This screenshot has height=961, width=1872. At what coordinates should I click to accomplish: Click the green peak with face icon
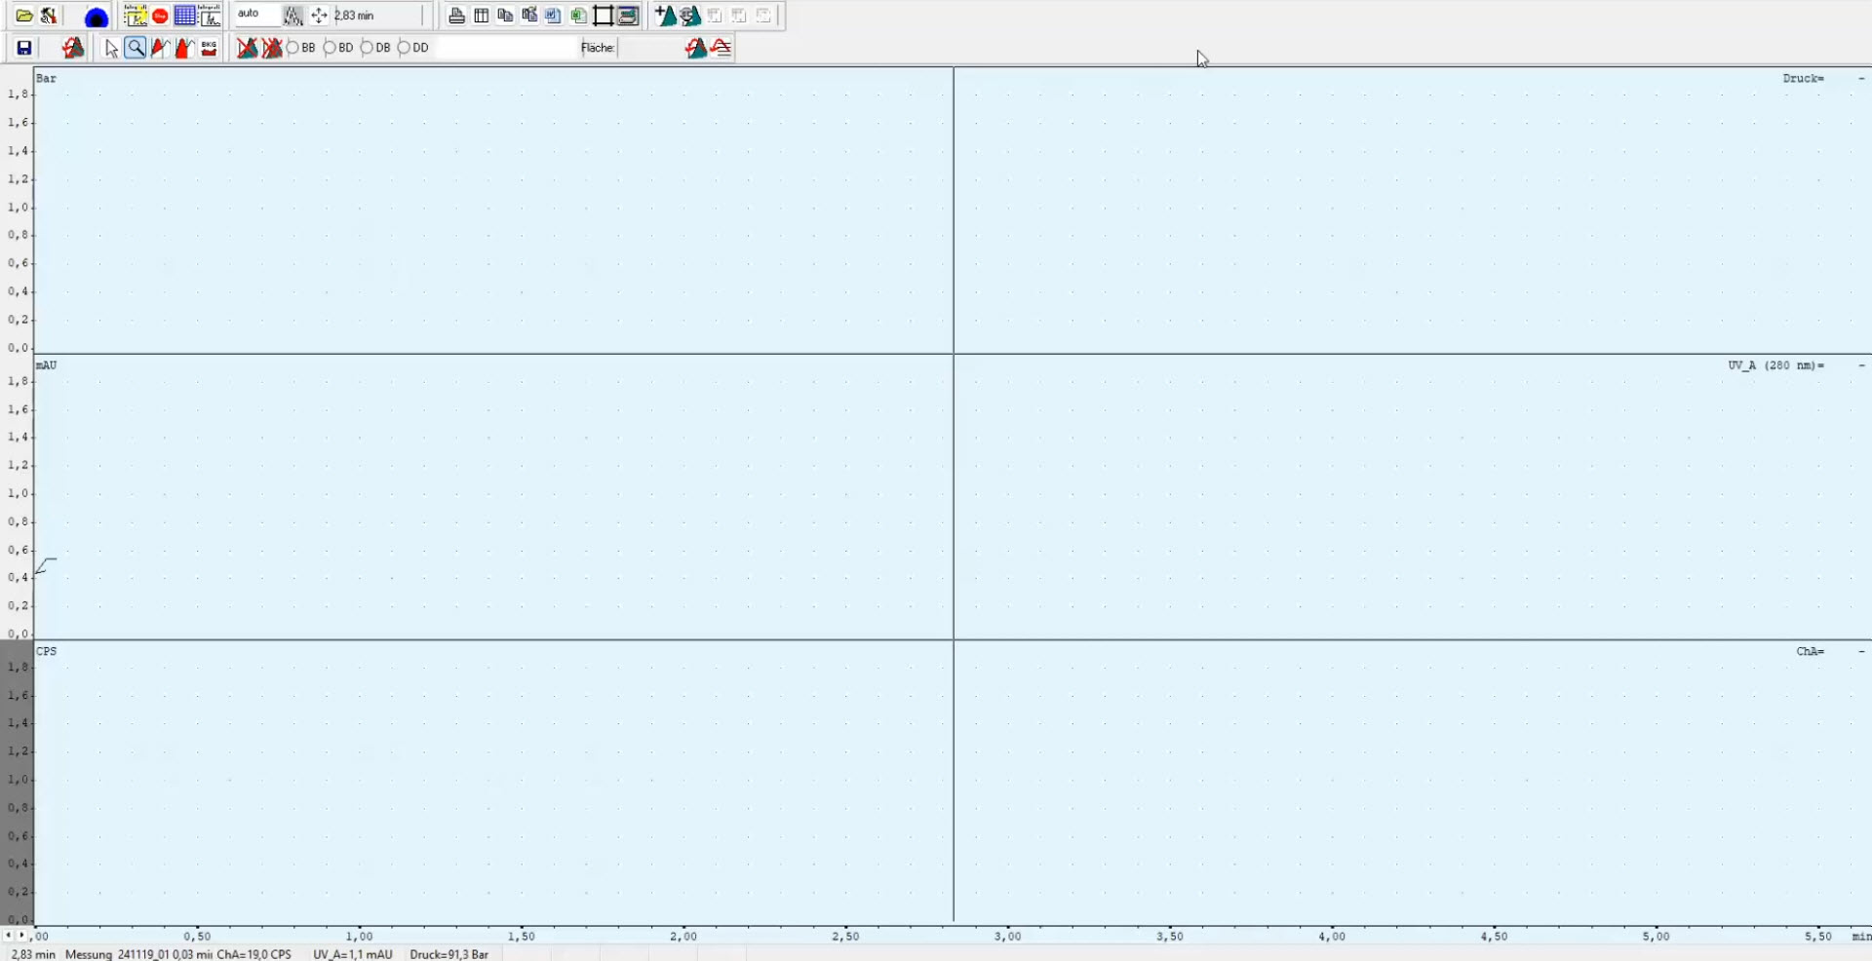pyautogui.click(x=690, y=16)
